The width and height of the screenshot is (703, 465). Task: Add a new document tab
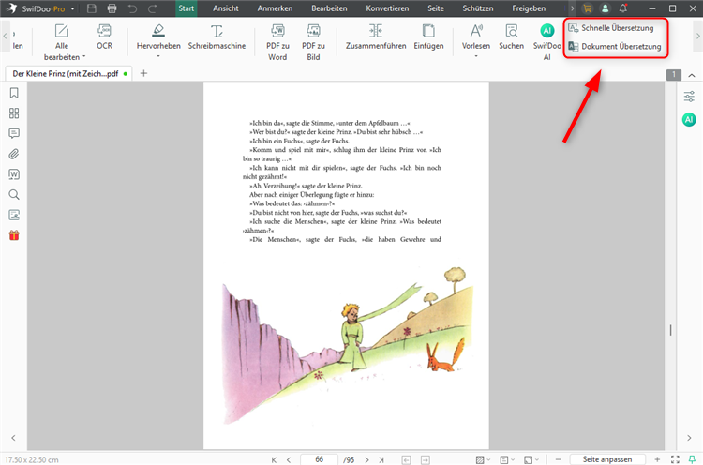point(143,73)
